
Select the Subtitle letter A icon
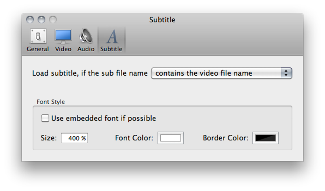pos(112,37)
